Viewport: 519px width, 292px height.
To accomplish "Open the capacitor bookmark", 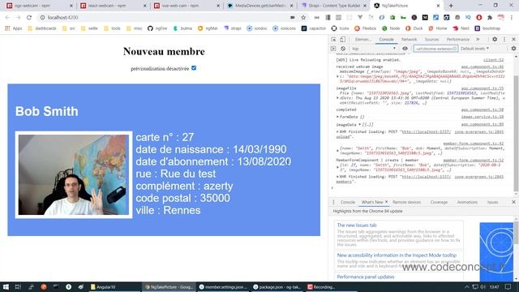I will 314,28.
